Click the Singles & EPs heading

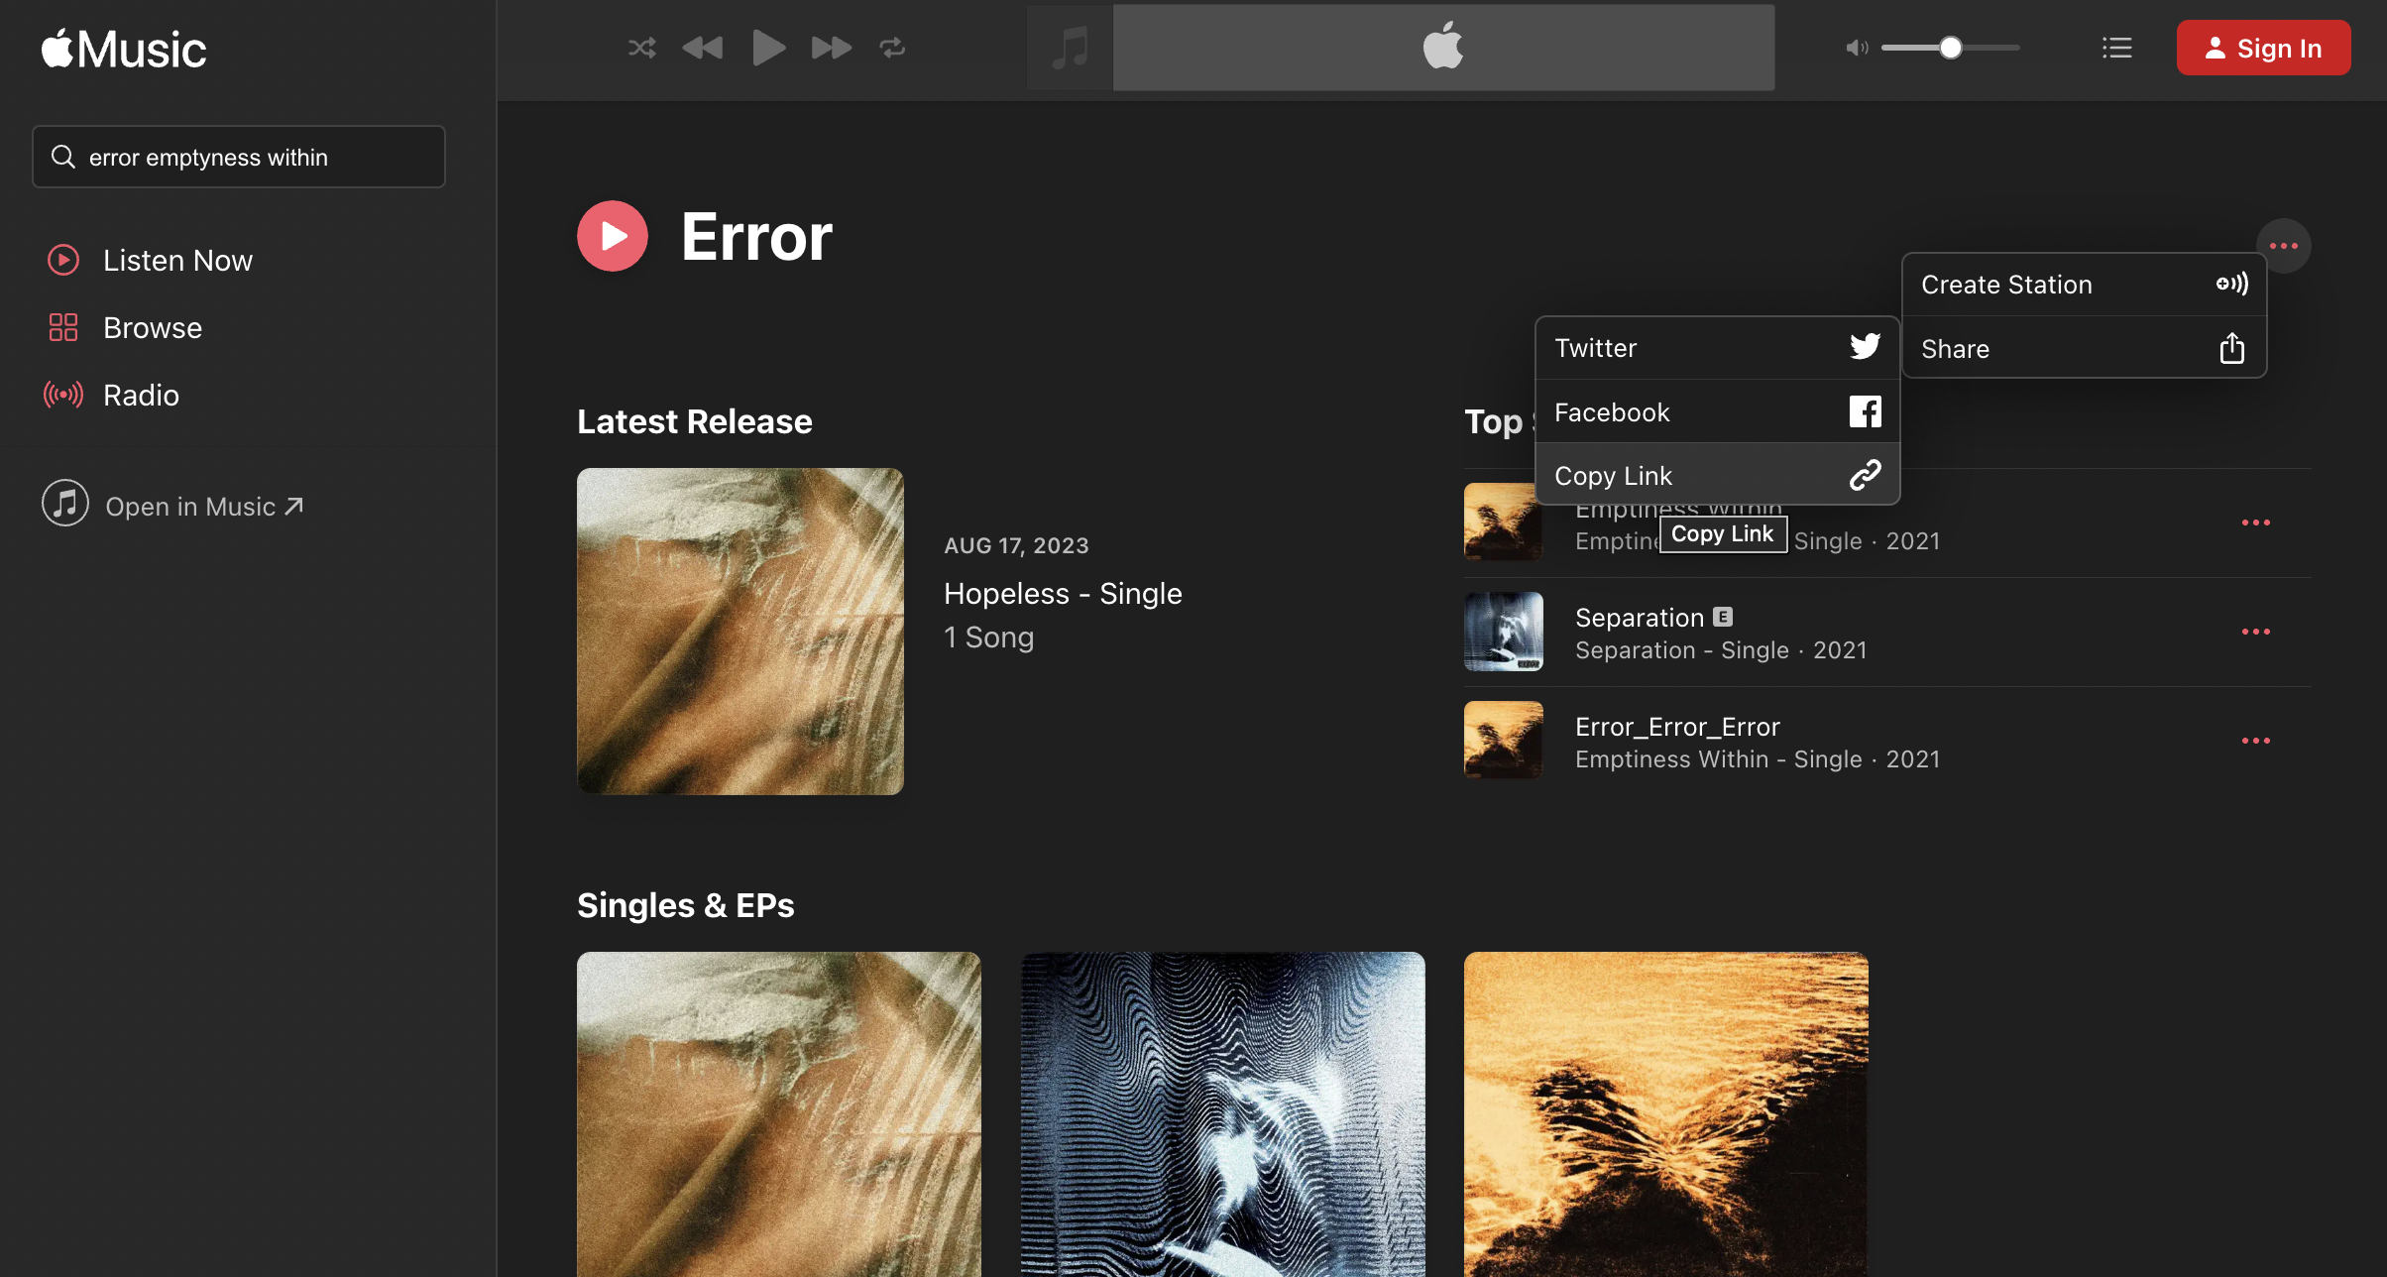coord(686,904)
